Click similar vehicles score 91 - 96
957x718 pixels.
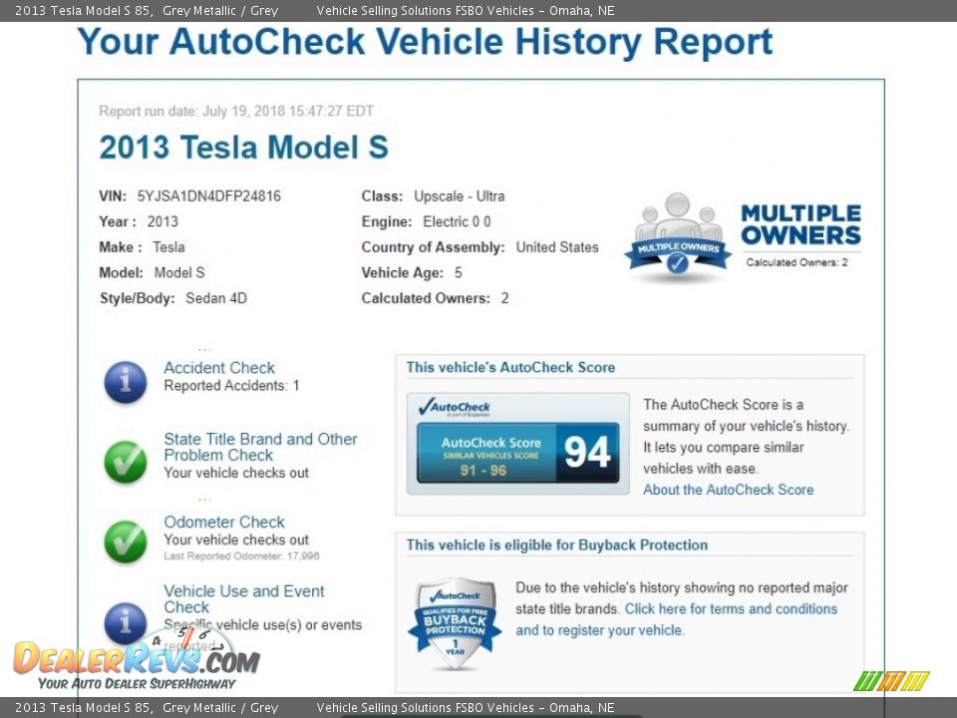click(x=482, y=470)
